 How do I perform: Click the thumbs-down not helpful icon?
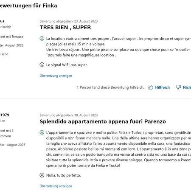point(178,87)
